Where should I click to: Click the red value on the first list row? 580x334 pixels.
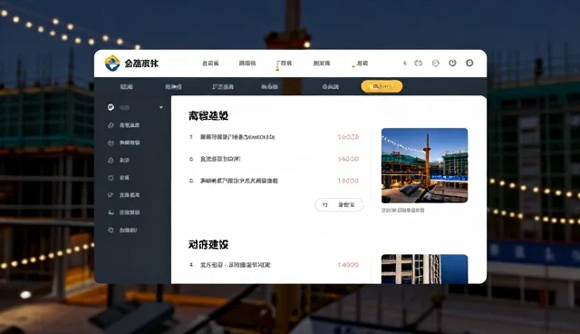point(348,137)
